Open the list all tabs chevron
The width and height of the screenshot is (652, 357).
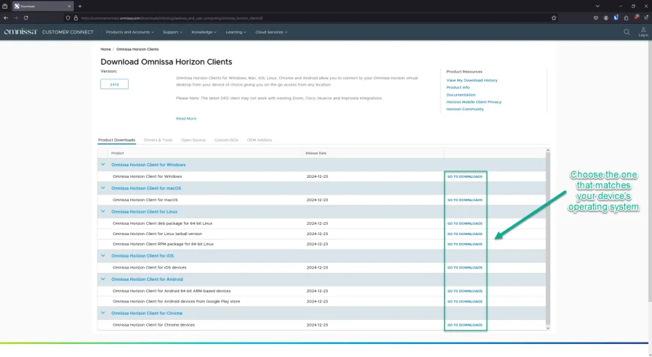coord(597,7)
